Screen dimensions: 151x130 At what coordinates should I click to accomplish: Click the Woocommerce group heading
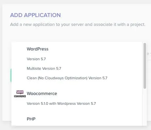(x=42, y=94)
